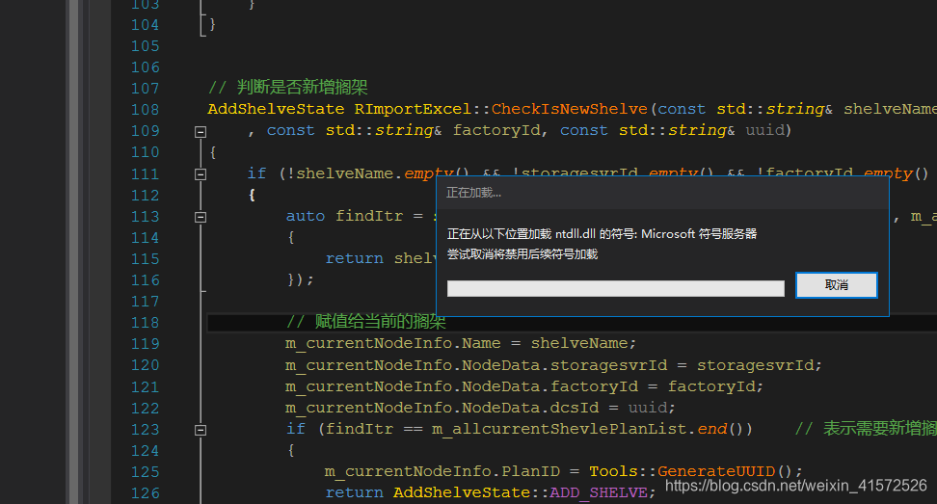Select line number 107 in the gutter
937x504 pixels.
(x=146, y=89)
